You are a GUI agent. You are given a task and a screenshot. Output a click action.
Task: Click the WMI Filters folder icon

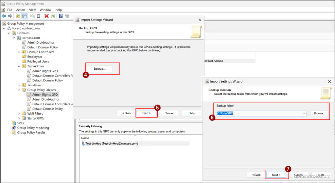(24, 114)
